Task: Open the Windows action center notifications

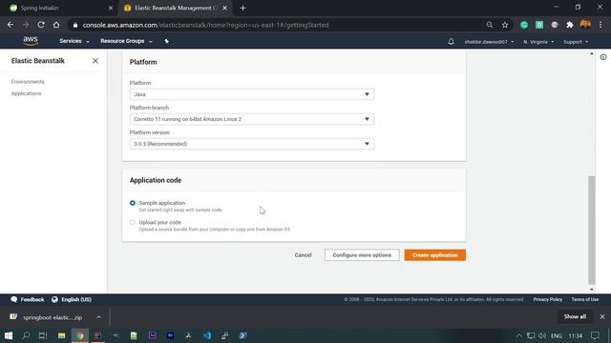Action: coord(595,335)
